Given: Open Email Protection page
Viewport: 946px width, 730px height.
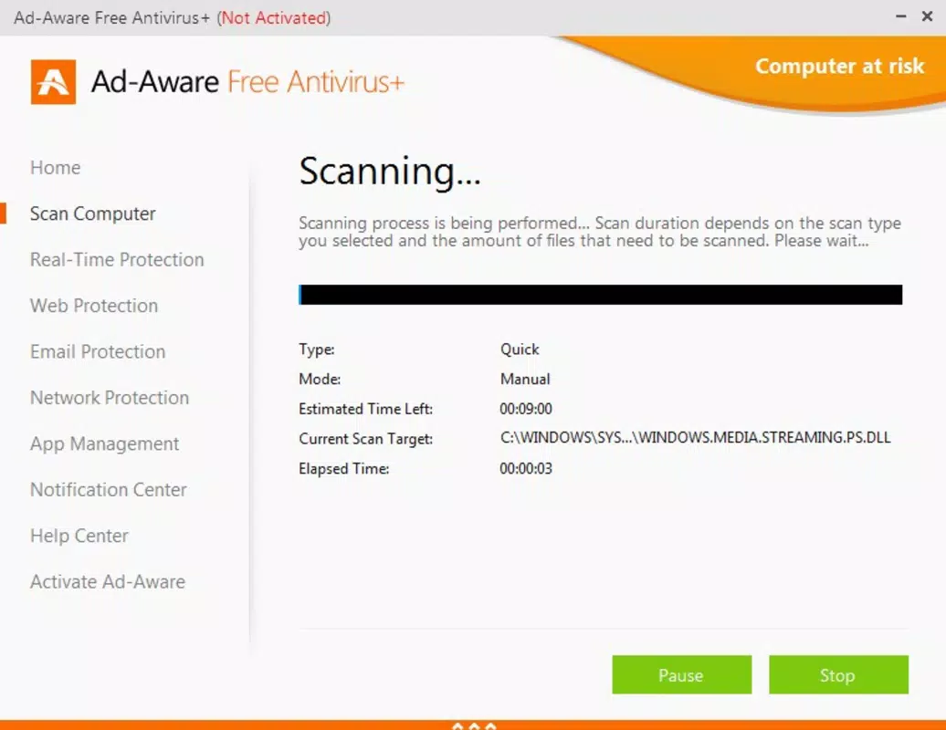Looking at the screenshot, I should coord(98,351).
